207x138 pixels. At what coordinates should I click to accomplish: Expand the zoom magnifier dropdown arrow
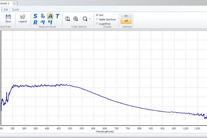click(x=90, y=19)
